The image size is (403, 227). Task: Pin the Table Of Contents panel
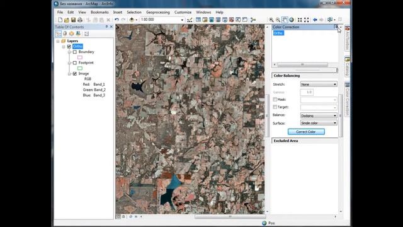pos(106,26)
